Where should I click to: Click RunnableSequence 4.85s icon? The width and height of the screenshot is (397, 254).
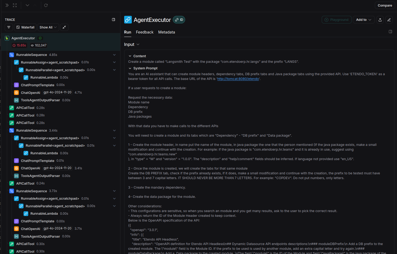(12, 55)
